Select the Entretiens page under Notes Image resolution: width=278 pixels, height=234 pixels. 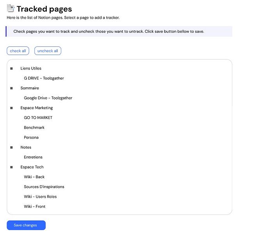click(x=33, y=157)
